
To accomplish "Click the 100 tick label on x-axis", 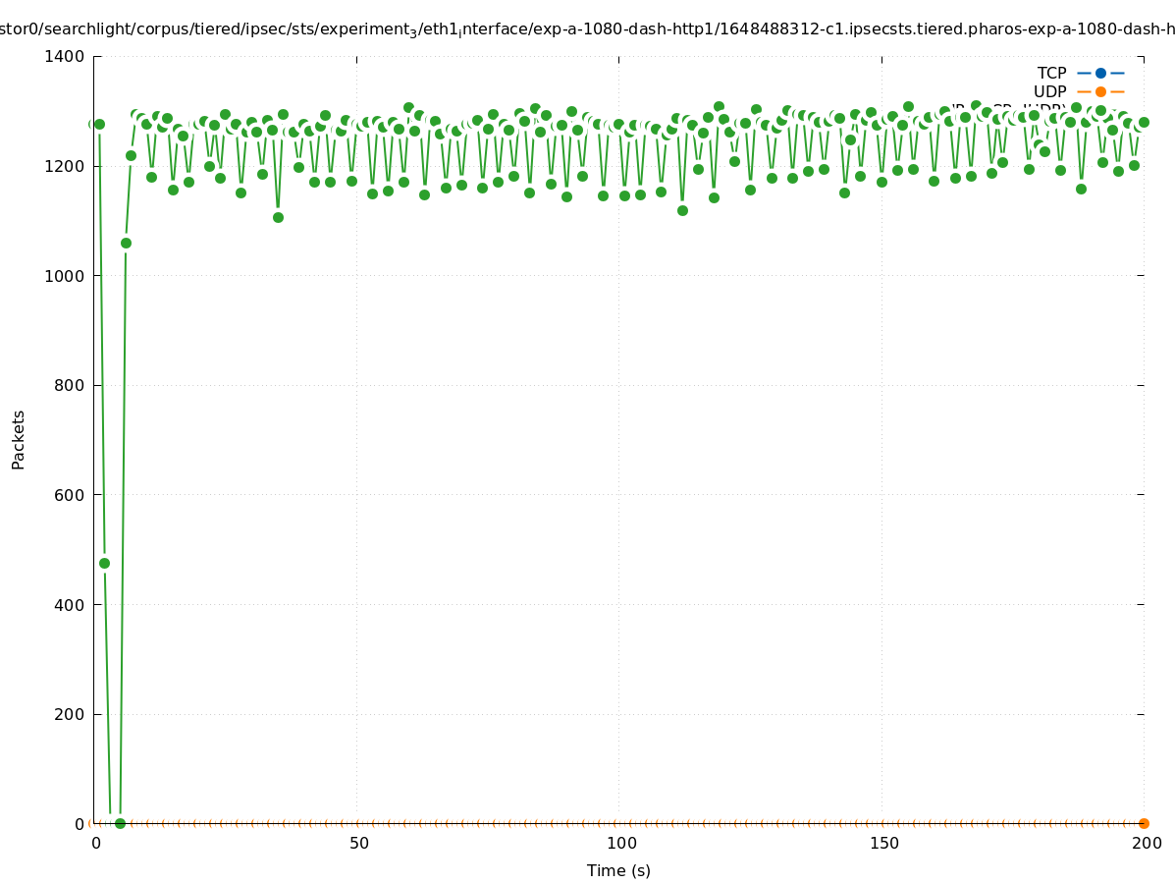I will click(619, 844).
